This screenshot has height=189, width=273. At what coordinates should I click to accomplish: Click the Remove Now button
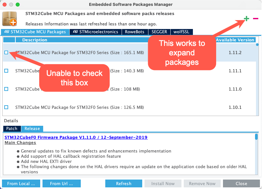tap(202, 183)
